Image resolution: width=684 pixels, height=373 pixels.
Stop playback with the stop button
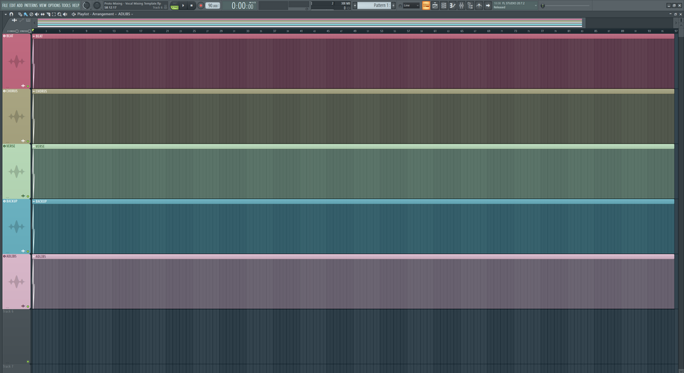coord(191,5)
